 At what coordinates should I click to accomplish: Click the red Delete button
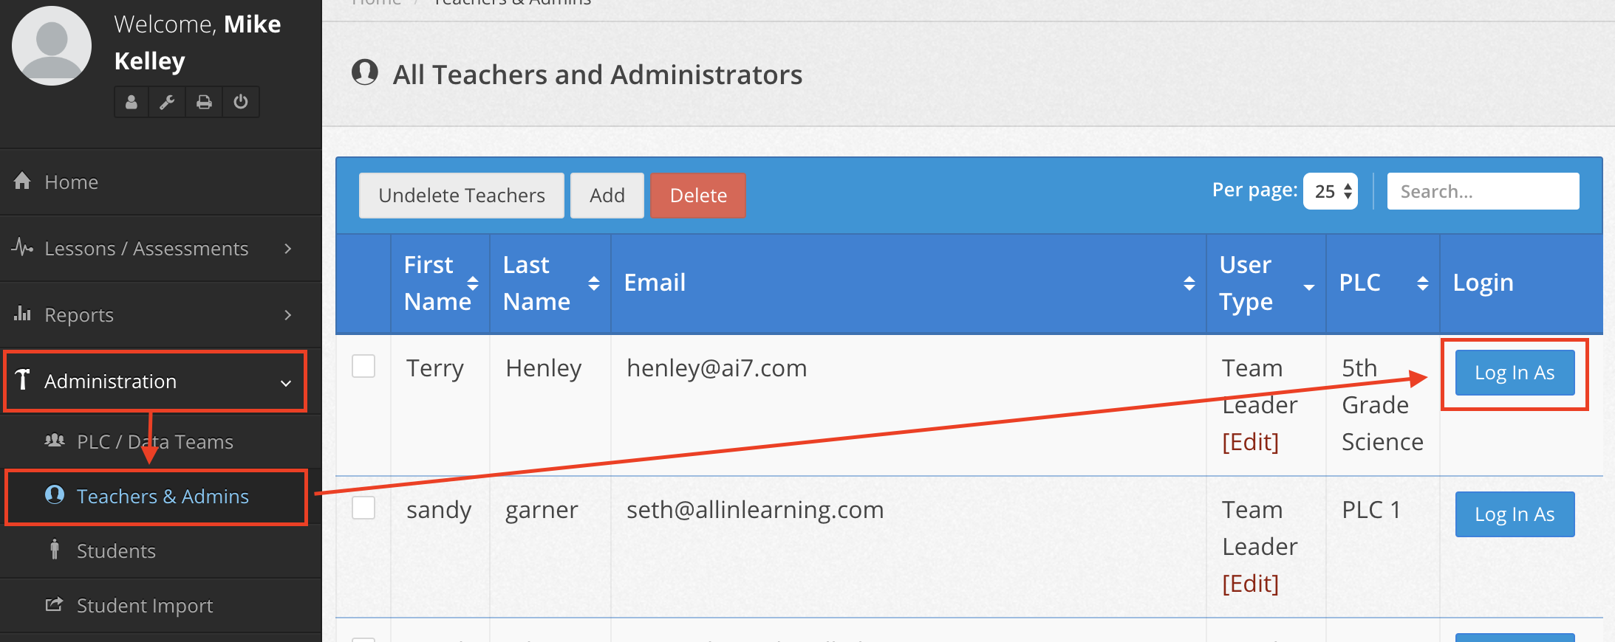pos(698,196)
